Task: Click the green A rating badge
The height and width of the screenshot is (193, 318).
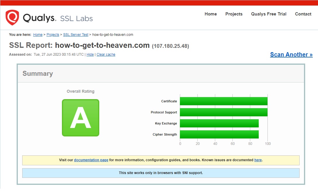Action: [80, 117]
